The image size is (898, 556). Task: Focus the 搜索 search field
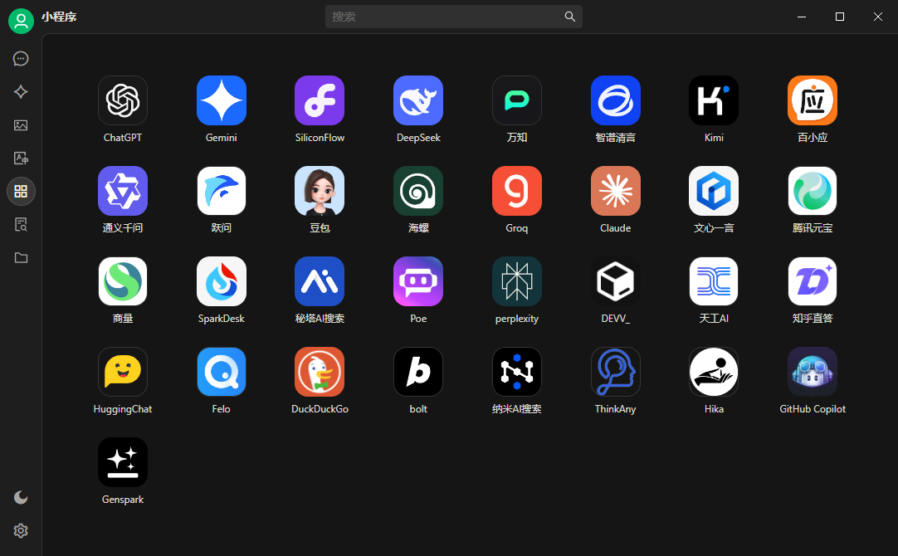[454, 17]
